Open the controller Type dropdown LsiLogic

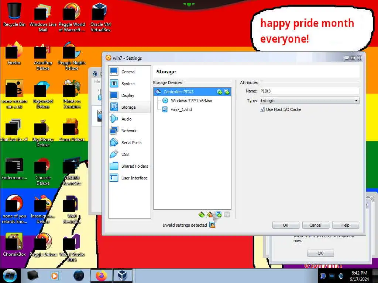pyautogui.click(x=309, y=101)
